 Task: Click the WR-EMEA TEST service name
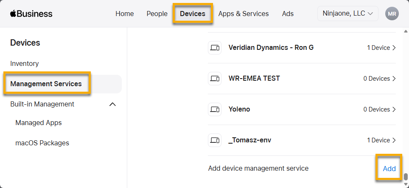[254, 78]
